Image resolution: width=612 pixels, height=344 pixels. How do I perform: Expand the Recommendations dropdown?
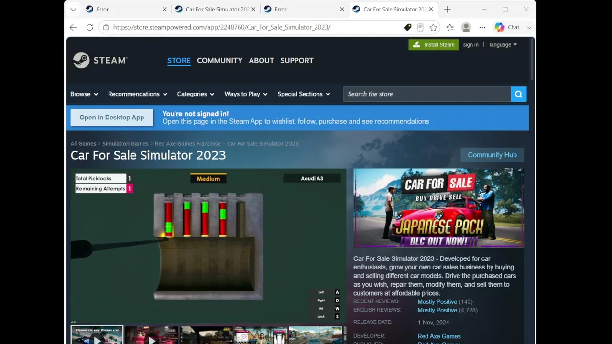(x=138, y=94)
